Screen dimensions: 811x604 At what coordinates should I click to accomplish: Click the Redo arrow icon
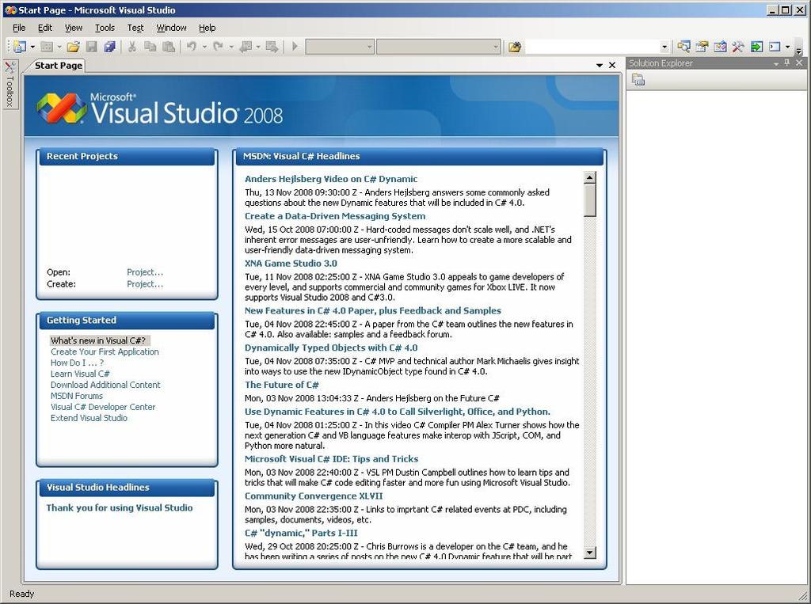pos(219,47)
